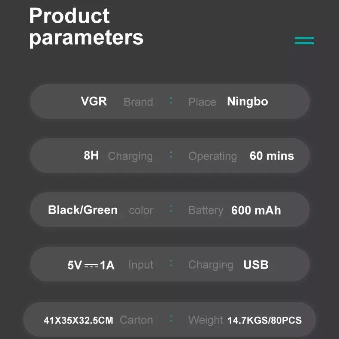Click the Weight label
Screen dimensions: 339x339
[206, 320]
